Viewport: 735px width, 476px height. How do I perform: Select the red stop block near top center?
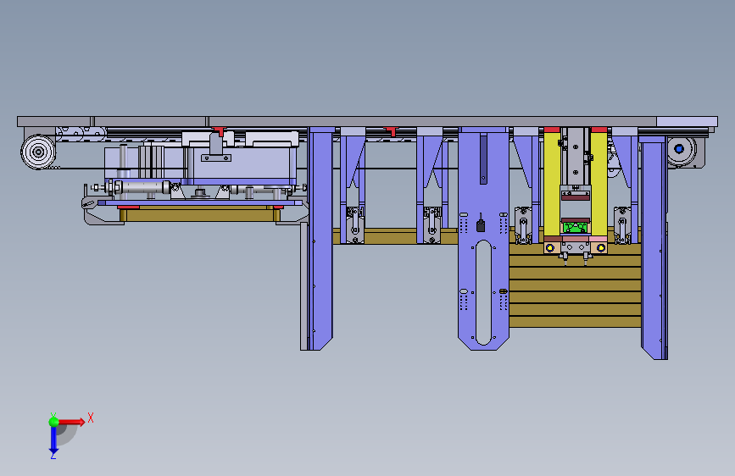[392, 130]
